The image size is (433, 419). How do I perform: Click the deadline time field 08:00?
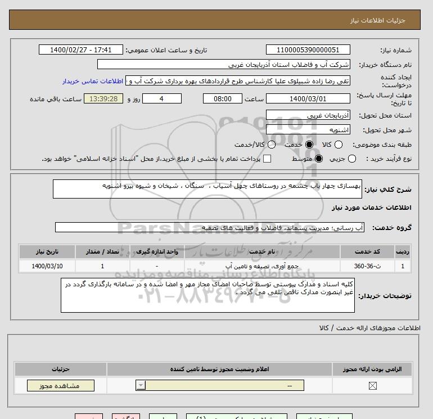tap(223, 98)
